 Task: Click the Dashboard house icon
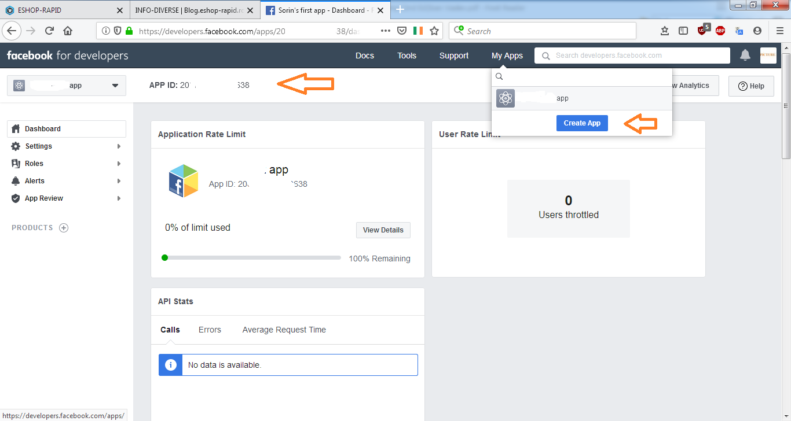[16, 128]
